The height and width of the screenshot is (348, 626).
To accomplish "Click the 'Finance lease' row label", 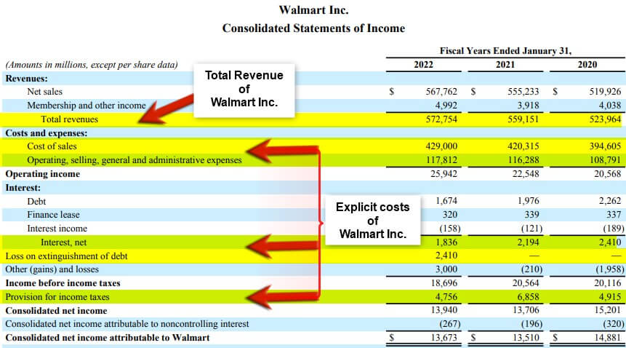I will point(54,215).
